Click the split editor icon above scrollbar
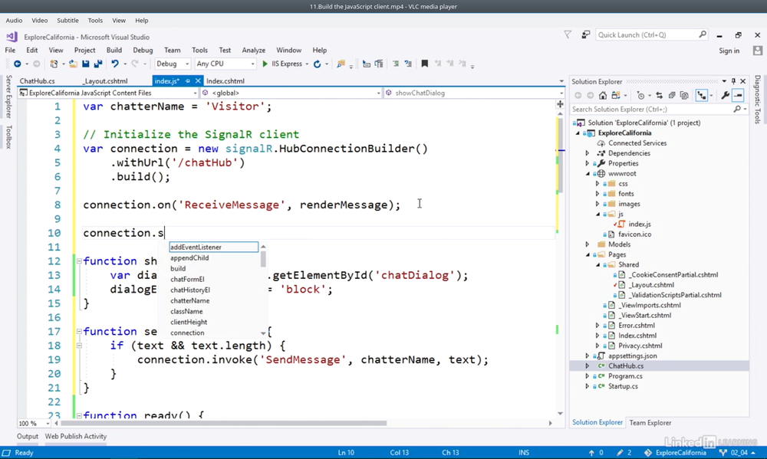Viewport: 767px width, 459px height. pyautogui.click(x=560, y=104)
